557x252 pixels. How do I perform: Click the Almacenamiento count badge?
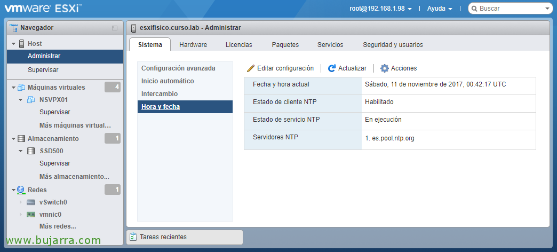pyautogui.click(x=113, y=138)
